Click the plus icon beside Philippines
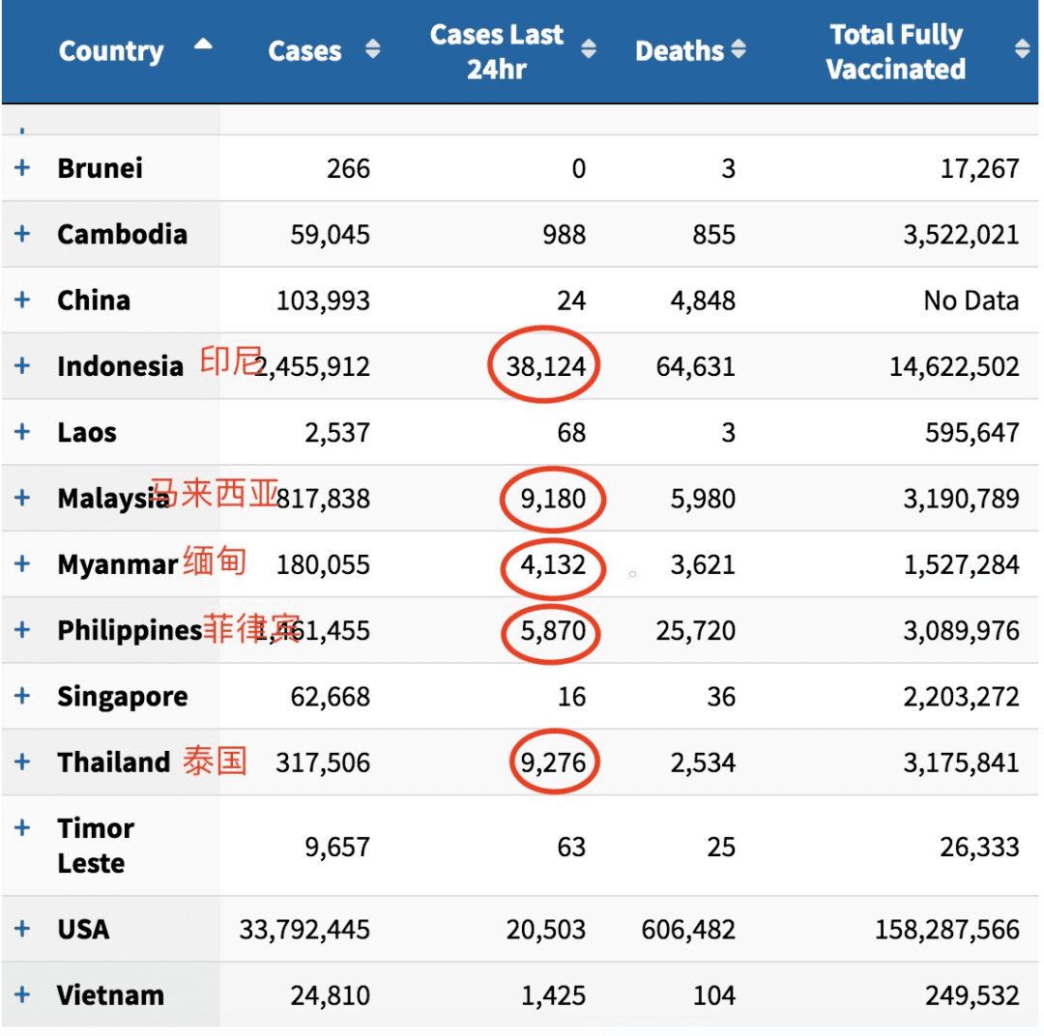This screenshot has width=1044, height=1036. (x=22, y=630)
